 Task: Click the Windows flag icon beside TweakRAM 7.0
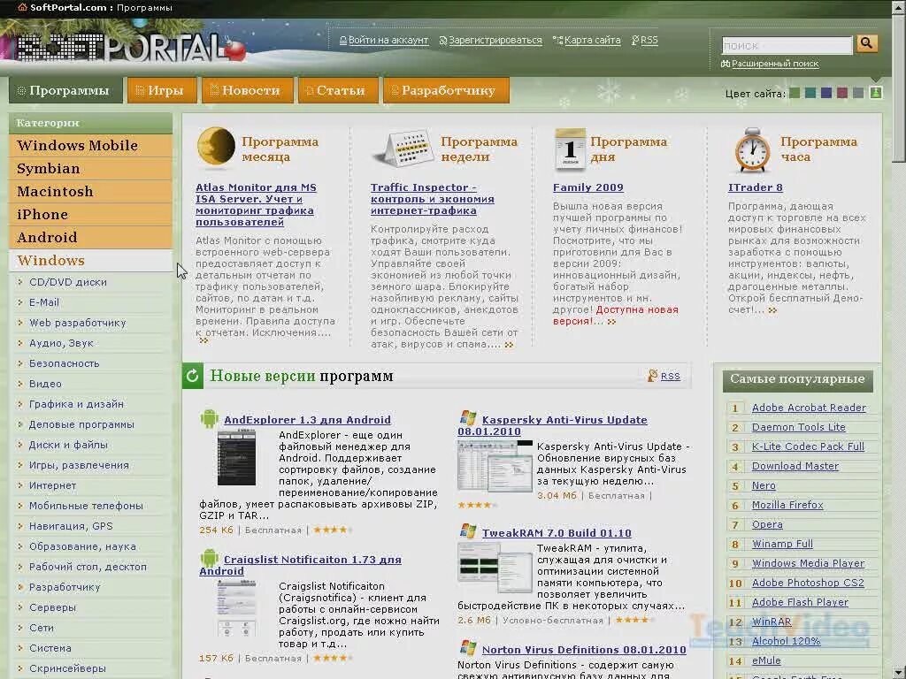(468, 531)
